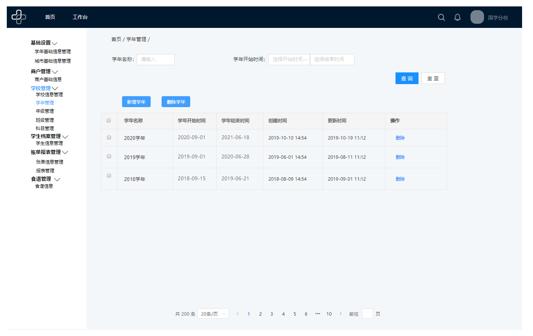The height and width of the screenshot is (336, 533).
Task: Click the 学年名称 column header
Action: (x=133, y=121)
